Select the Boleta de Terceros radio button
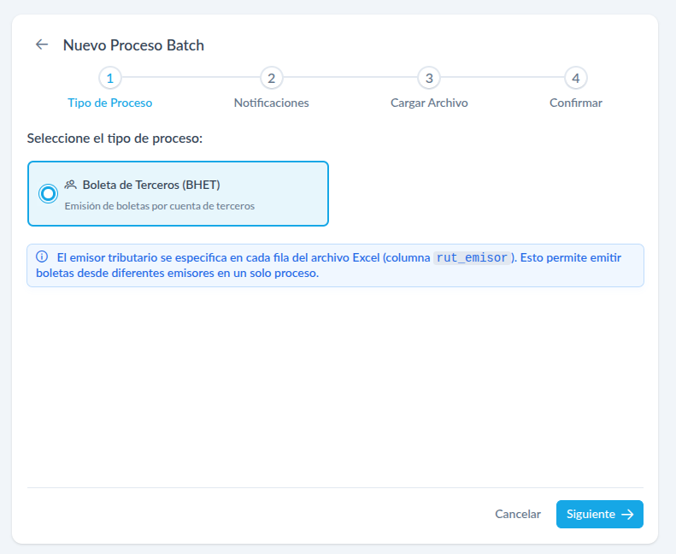The height and width of the screenshot is (554, 676). pyautogui.click(x=49, y=194)
